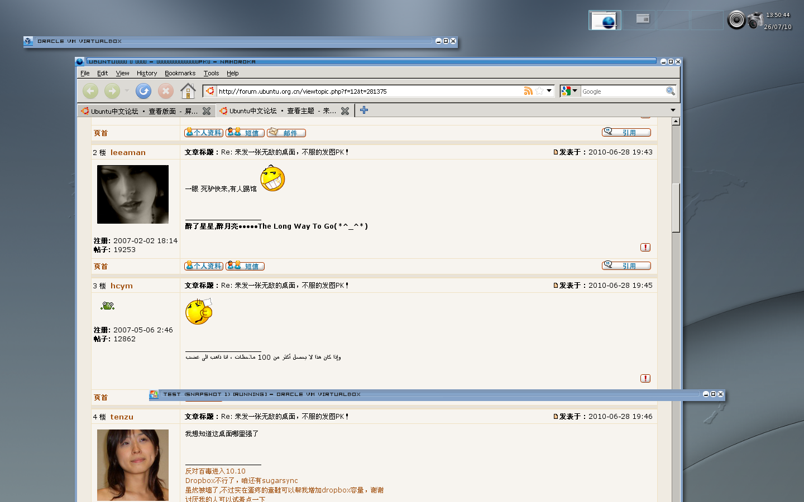Open tenzu username link

coord(122,417)
